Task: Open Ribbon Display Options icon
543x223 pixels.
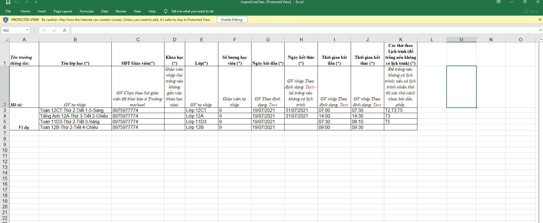Action: pos(498,2)
